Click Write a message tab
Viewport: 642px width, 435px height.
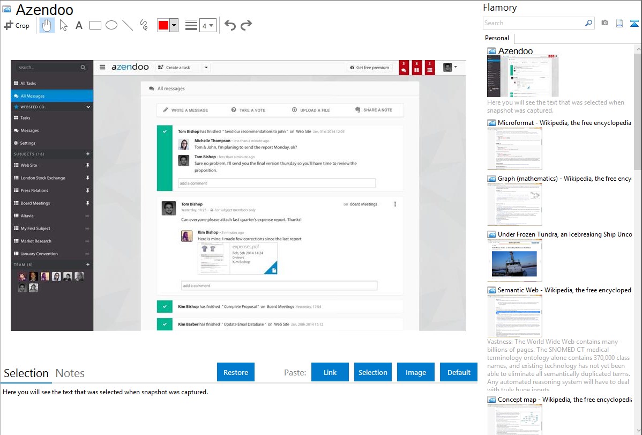pyautogui.click(x=185, y=110)
